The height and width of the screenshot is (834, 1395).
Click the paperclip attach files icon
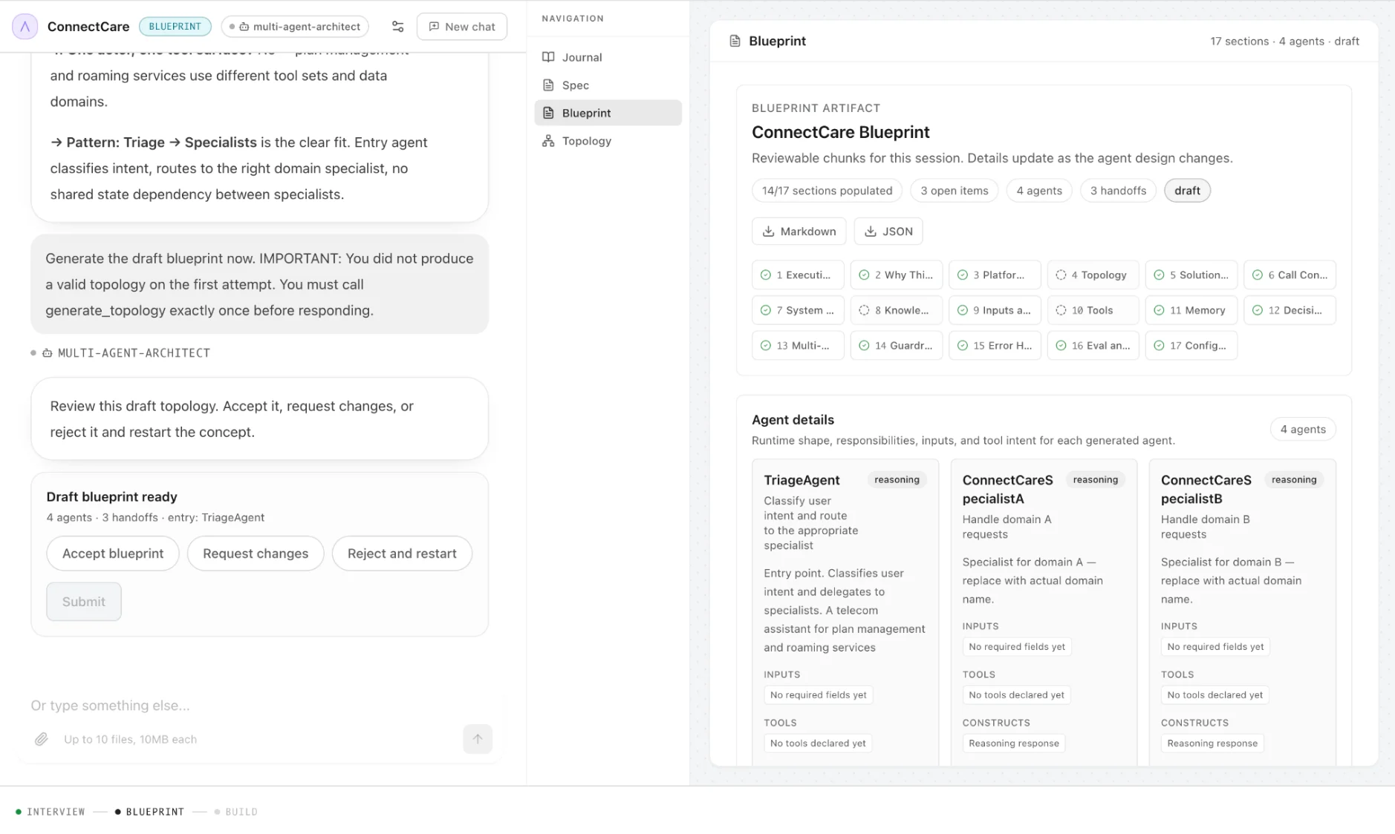(42, 739)
